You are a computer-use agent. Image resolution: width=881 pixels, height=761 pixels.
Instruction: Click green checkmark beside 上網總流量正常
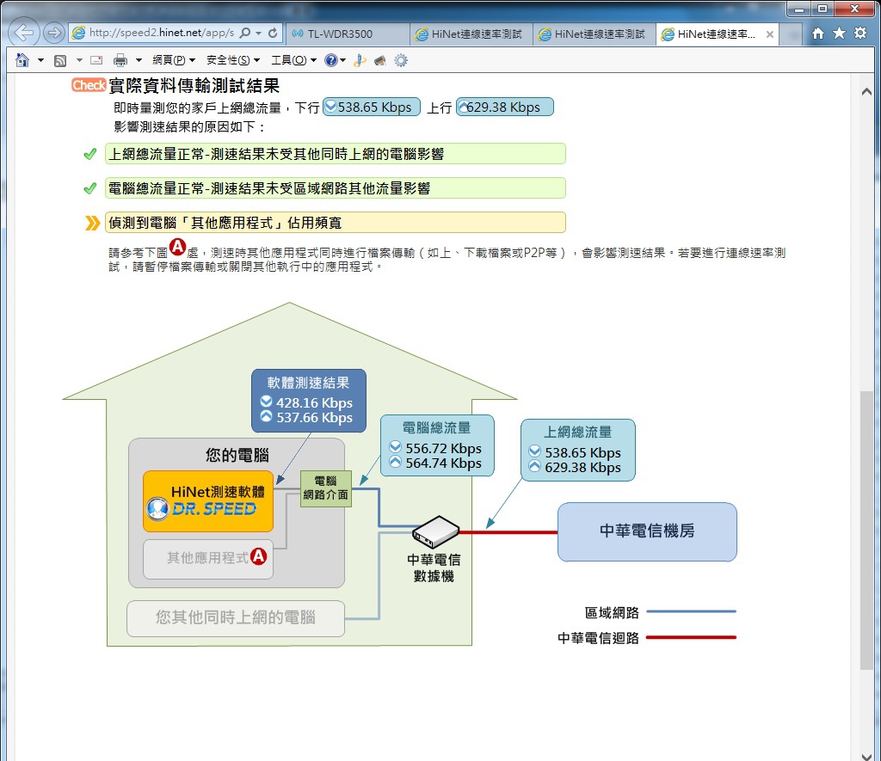coord(89,154)
